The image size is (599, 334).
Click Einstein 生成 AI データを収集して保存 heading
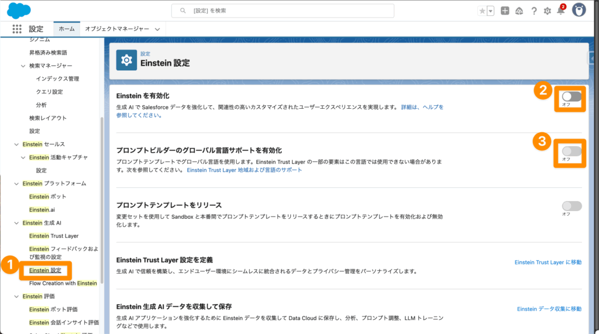[x=174, y=307]
